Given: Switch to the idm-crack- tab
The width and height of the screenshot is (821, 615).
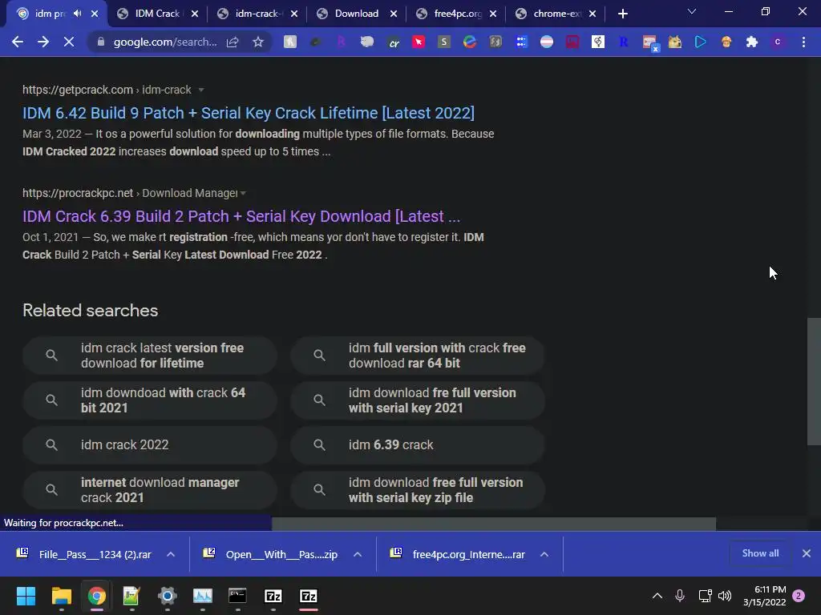Looking at the screenshot, I should (x=257, y=14).
